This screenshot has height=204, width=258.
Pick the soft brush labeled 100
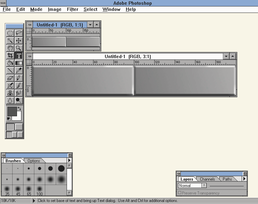pos(39,190)
